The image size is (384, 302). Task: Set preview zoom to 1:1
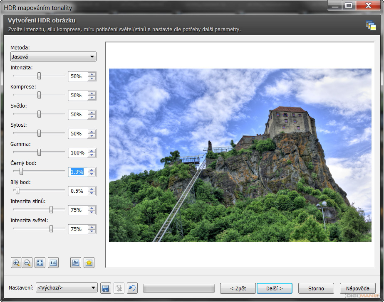[x=53, y=263]
